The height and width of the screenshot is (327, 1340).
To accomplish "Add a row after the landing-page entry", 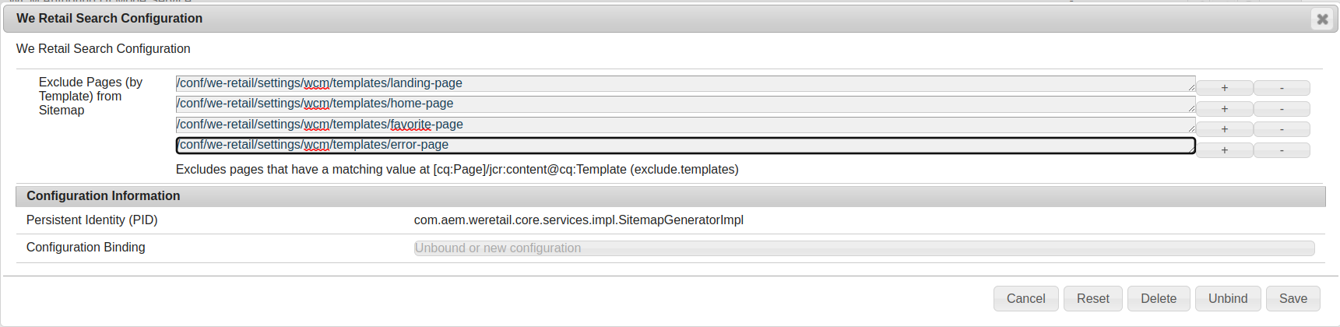I will tap(1225, 88).
